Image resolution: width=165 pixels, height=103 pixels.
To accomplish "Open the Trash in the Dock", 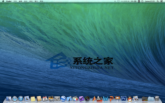I will point(157,99).
